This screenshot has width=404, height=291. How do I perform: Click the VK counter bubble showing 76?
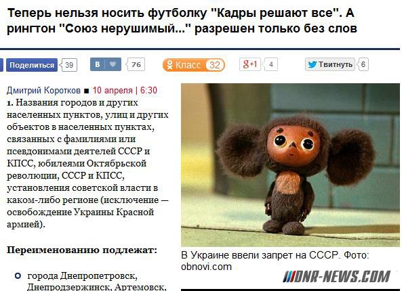(x=136, y=64)
